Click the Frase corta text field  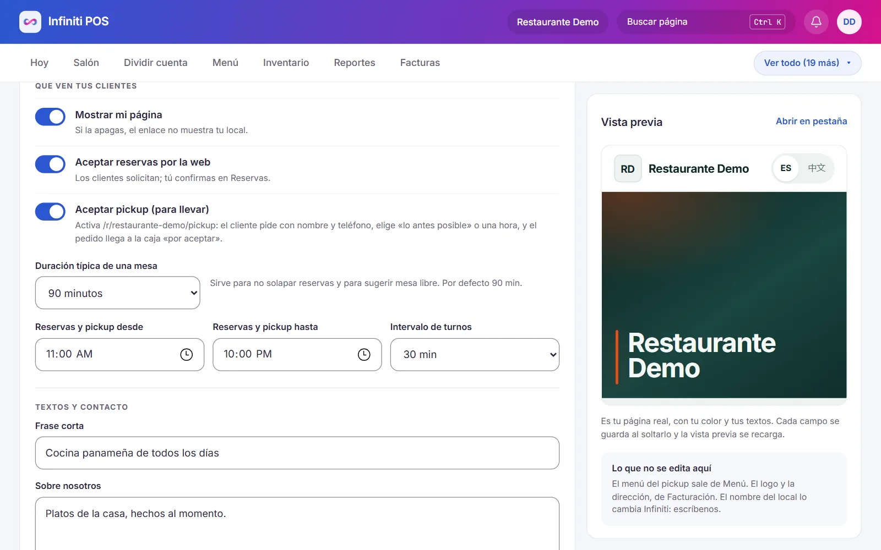coord(297,453)
